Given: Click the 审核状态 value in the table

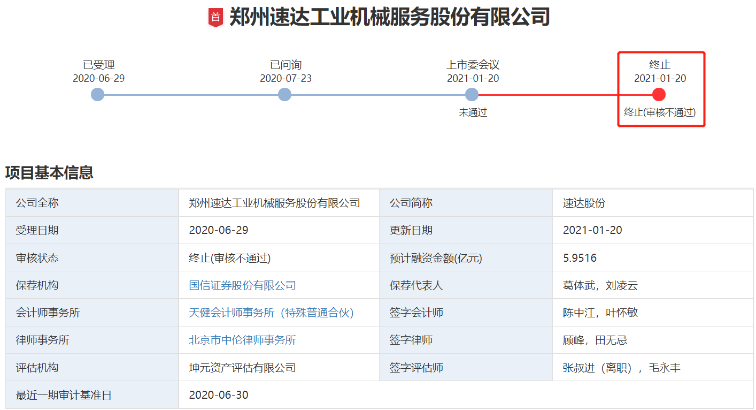Looking at the screenshot, I should (x=230, y=258).
